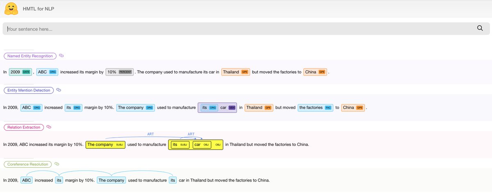The width and height of the screenshot is (492, 193).
Task: Click ABC mention in Coreference Resolution
Action: [27, 180]
